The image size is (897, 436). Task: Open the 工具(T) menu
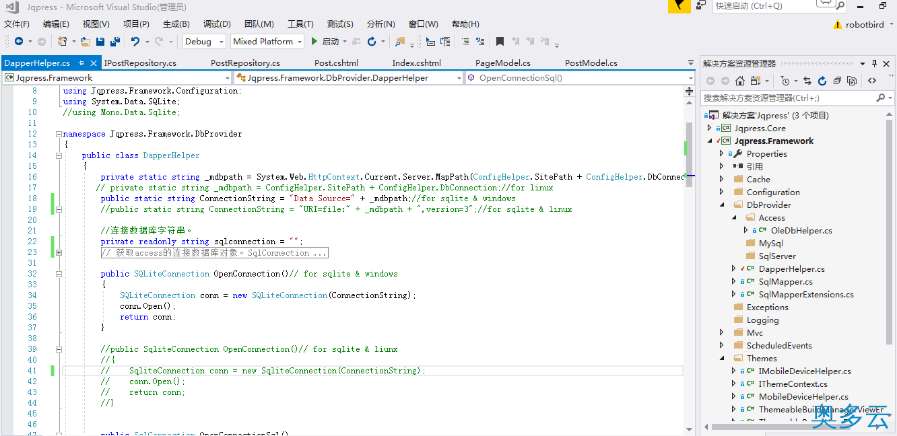(x=300, y=24)
